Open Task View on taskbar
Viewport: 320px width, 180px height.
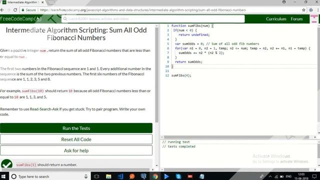click(x=96, y=176)
